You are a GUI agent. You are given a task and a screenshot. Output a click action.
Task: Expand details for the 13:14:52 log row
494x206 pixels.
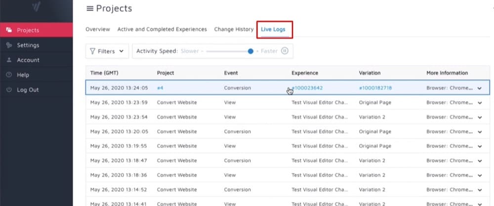pos(480,190)
